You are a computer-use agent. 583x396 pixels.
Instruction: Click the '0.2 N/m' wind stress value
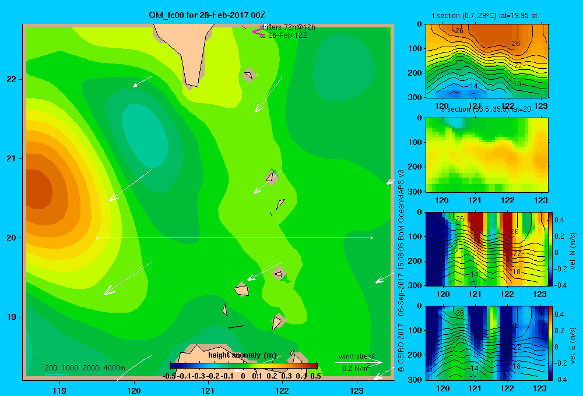coord(354,369)
